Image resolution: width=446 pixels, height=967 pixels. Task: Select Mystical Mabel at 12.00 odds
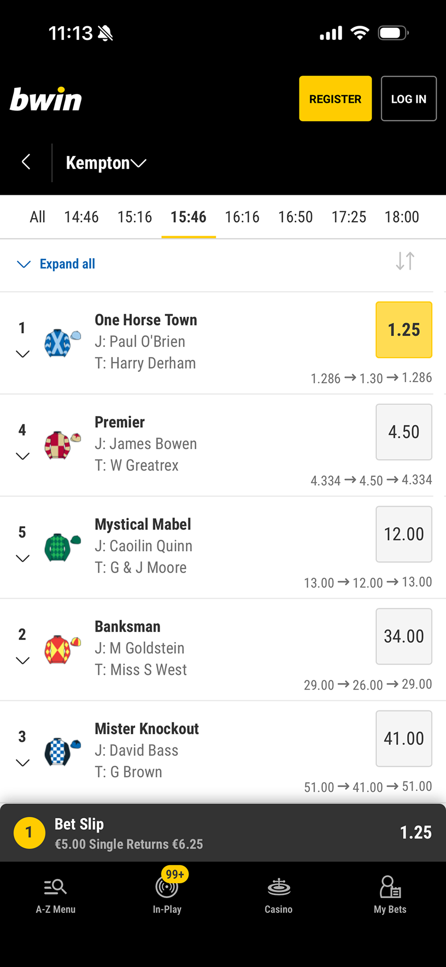tap(404, 534)
